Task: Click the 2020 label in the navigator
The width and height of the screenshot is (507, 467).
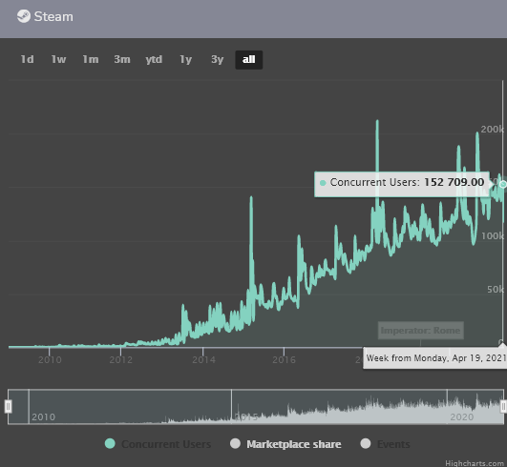Action: click(x=461, y=417)
